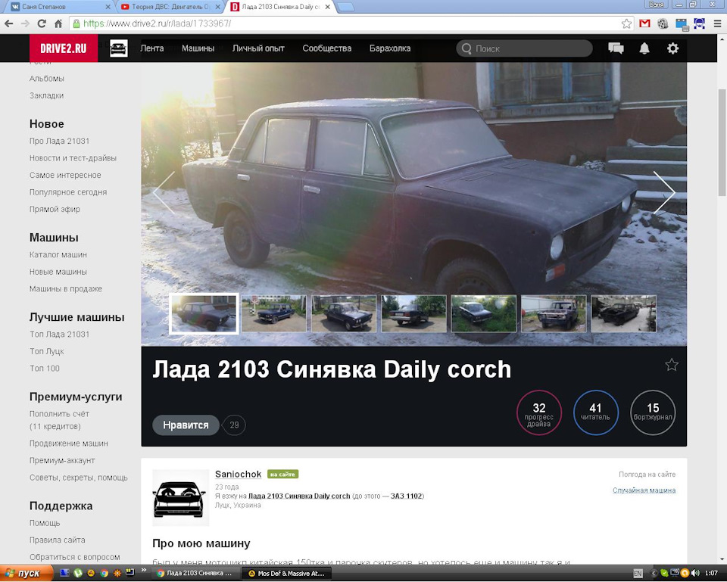Click the blue window extension icon
This screenshot has height=582, width=727.
(x=681, y=24)
